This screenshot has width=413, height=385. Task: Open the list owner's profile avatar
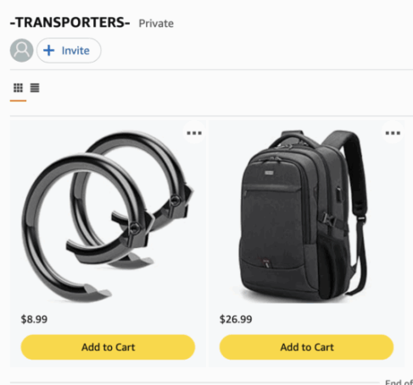(x=22, y=51)
